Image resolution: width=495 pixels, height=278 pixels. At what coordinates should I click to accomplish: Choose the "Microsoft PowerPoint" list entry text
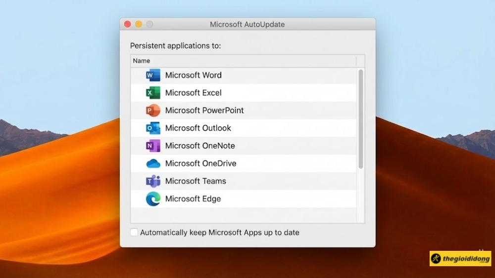coord(204,111)
